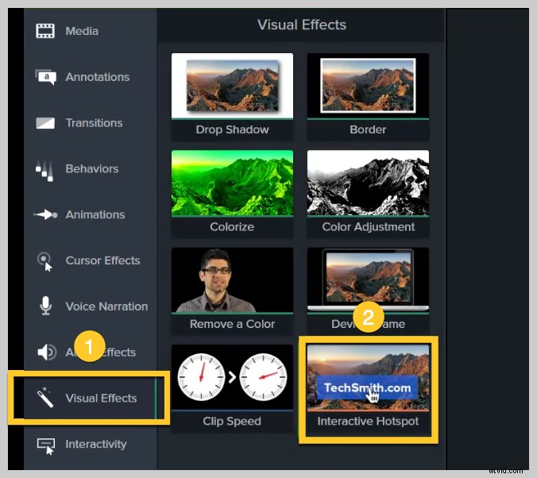This screenshot has width=537, height=478.
Task: Select the Behaviors tab label
Action: [x=92, y=169]
